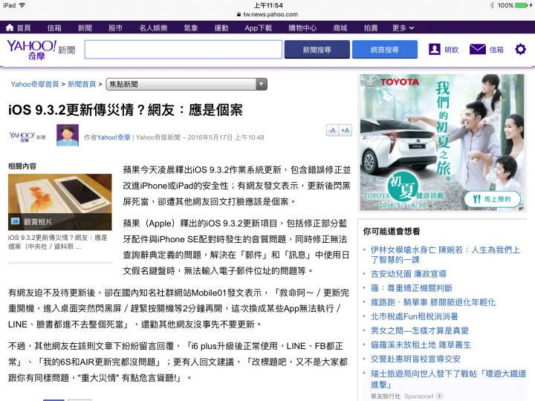Click the Yahoo奇摩 新聞 logo
Screen dimensions: 535x401
(x=41, y=50)
